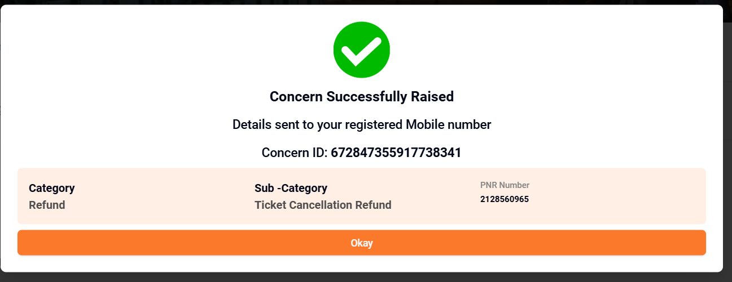The height and width of the screenshot is (282, 732).
Task: Click the "Concern ID:" label text
Action: (x=295, y=153)
